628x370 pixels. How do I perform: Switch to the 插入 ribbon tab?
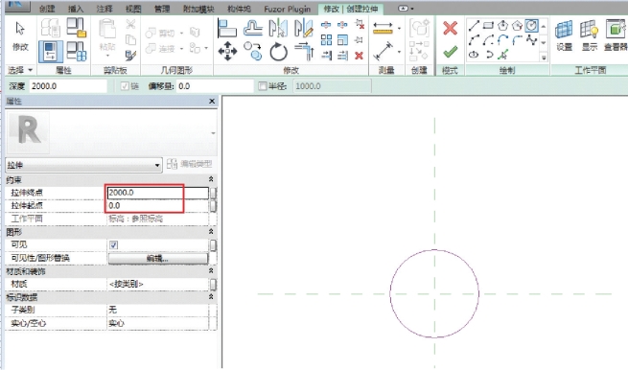click(76, 9)
